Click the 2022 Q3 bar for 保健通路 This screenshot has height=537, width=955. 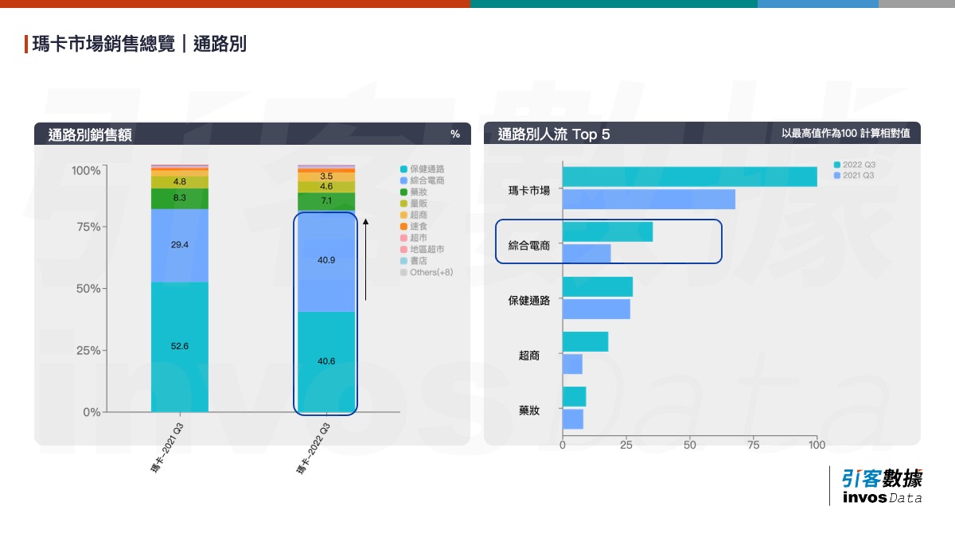pyautogui.click(x=598, y=286)
